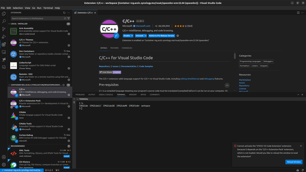Open remote Container indicator in status bar
Image resolution: width=306 pixels, height=172 pixels.
pos(22,170)
